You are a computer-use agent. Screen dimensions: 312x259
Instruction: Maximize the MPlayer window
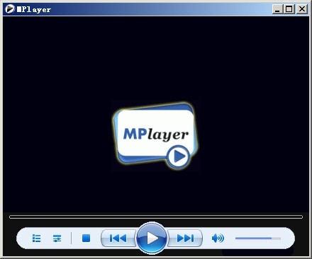289,9
